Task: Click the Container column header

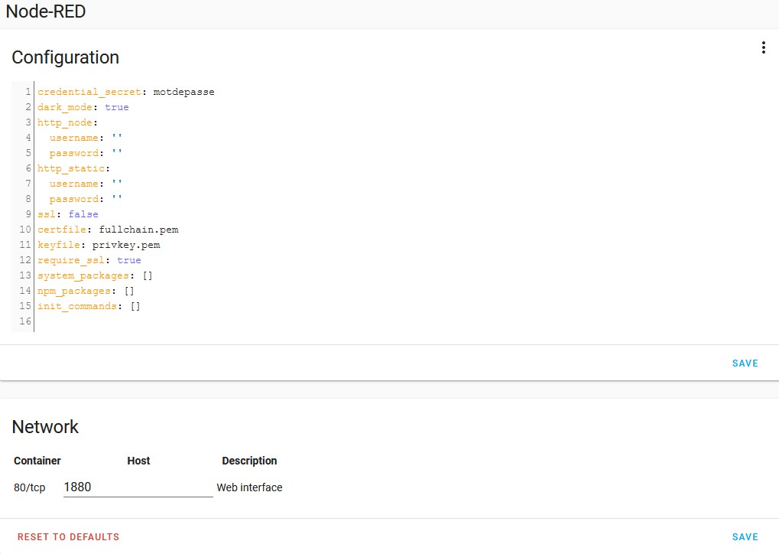Action: [x=37, y=461]
